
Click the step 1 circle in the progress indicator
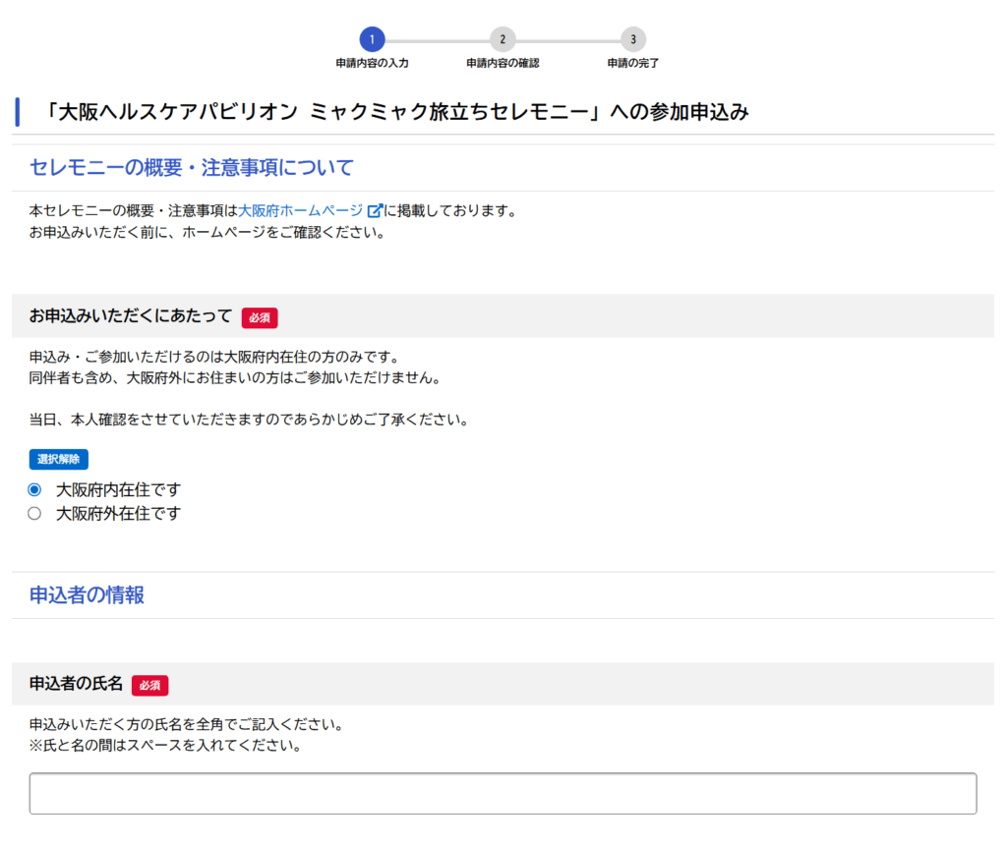372,39
